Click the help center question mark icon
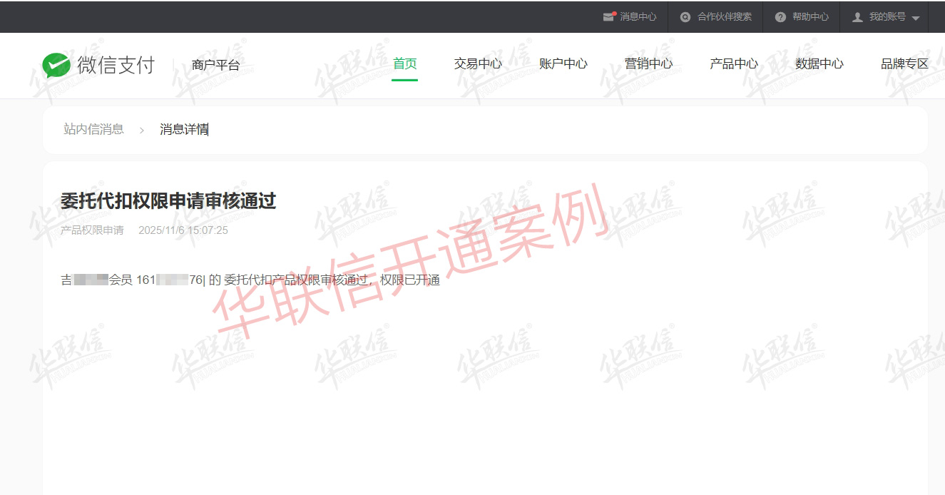The width and height of the screenshot is (945, 495). tap(780, 16)
